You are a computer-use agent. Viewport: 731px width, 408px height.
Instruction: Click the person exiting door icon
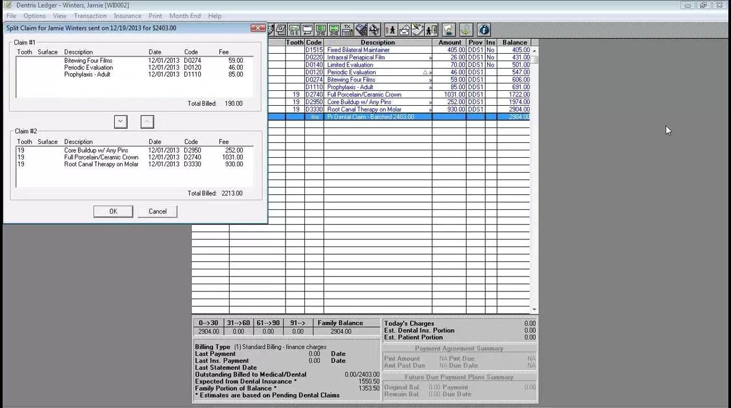point(431,30)
